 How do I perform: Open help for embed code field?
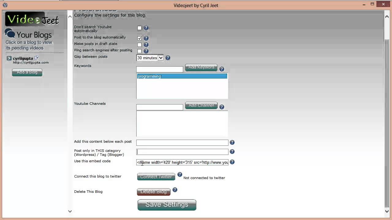[232, 162]
